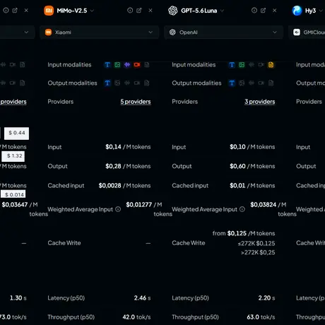Click GPT-5.6 Luna audio input modality icon
The width and height of the screenshot is (325, 325).
[252, 65]
